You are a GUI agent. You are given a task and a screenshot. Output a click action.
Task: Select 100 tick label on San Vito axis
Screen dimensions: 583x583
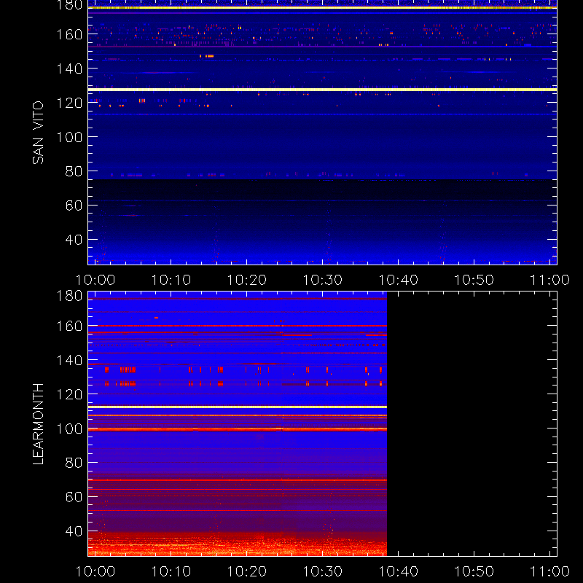point(69,137)
